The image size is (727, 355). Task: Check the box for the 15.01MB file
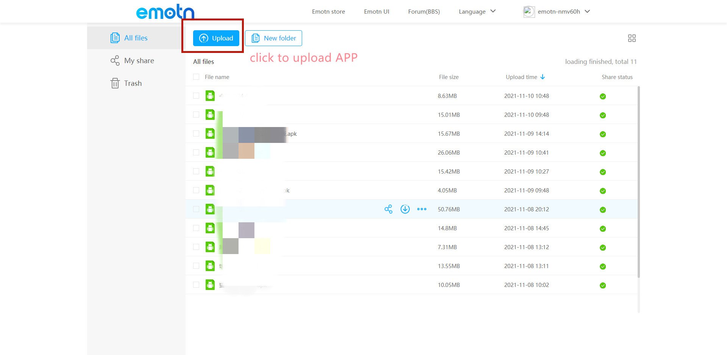(x=196, y=115)
